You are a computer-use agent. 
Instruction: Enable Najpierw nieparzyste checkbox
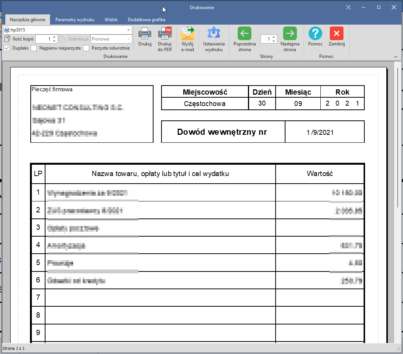point(34,48)
